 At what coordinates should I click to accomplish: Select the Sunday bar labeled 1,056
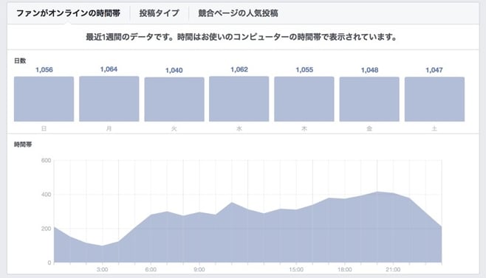(x=44, y=99)
